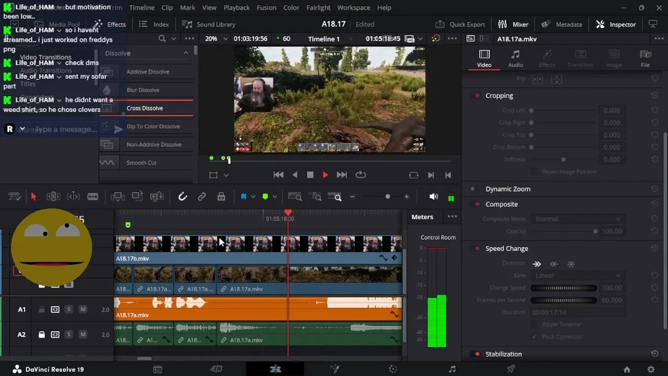Viewport: 668px width, 376px height.
Task: Add a green marker at playhead
Action: tap(265, 196)
